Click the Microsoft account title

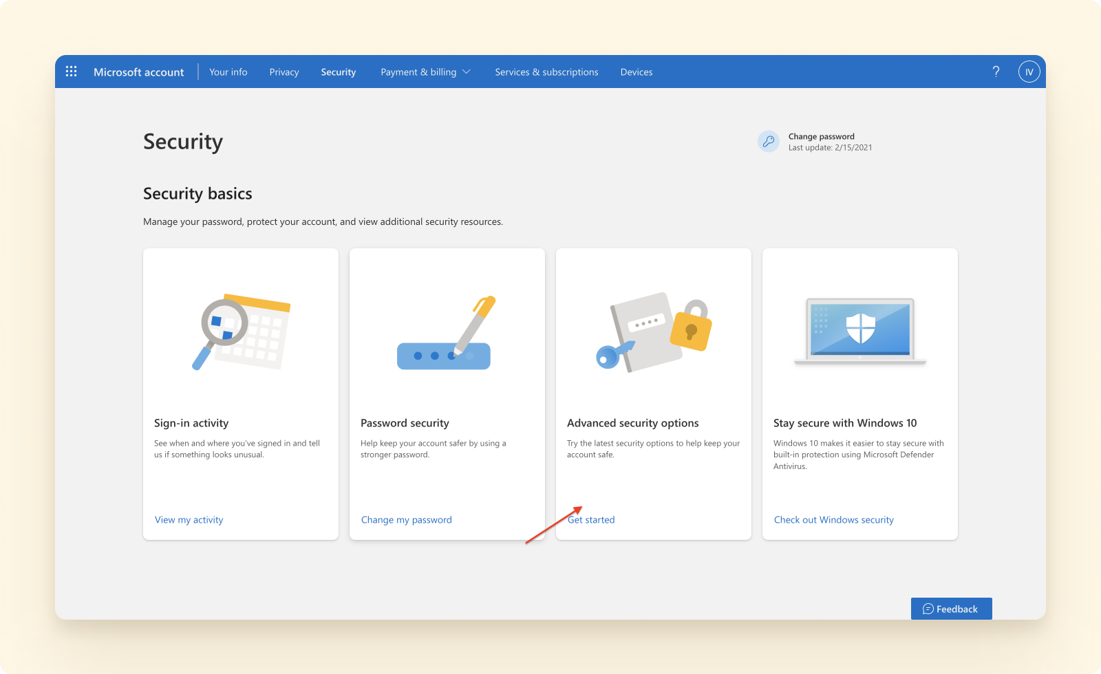(x=139, y=72)
